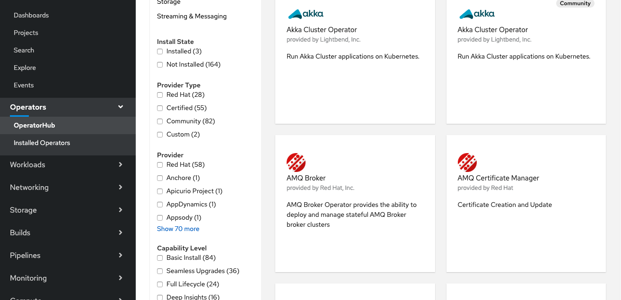This screenshot has width=621, height=300.
Task: Expand the Monitoring navigation section
Action: click(68, 278)
